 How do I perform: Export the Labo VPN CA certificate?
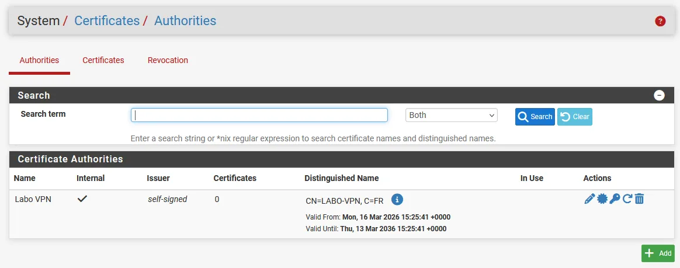602,199
